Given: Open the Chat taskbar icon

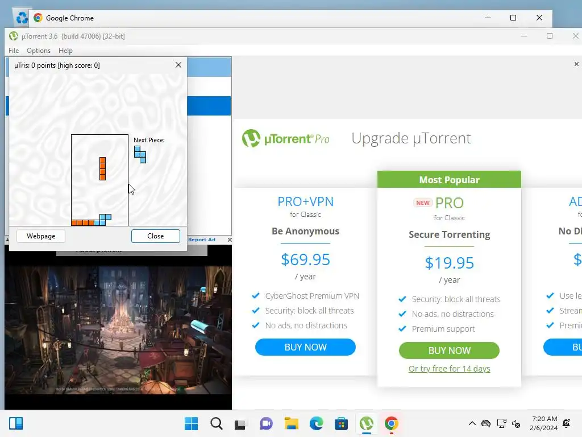Looking at the screenshot, I should (x=266, y=423).
